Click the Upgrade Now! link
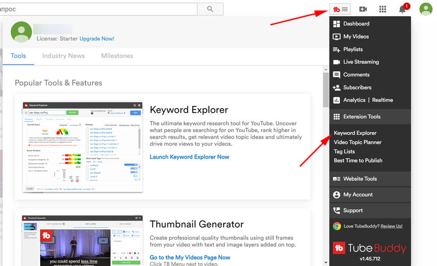This screenshot has height=266, width=437. (97, 38)
